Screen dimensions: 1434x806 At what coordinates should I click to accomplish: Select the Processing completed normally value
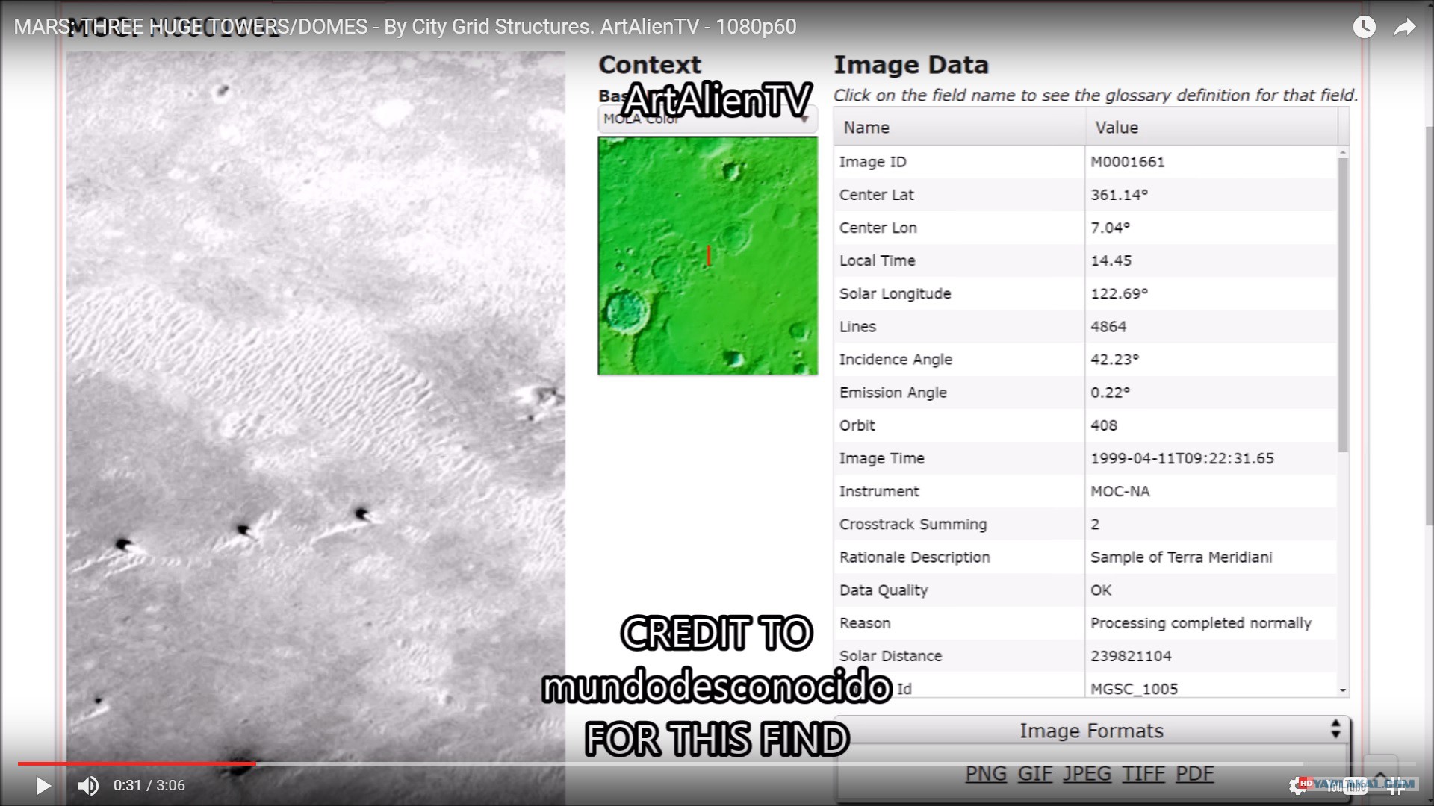click(1200, 622)
